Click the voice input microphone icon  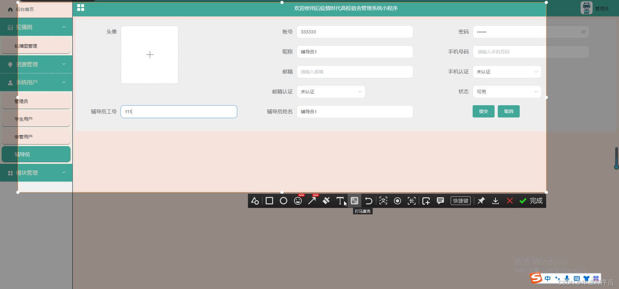pyautogui.click(x=567, y=278)
